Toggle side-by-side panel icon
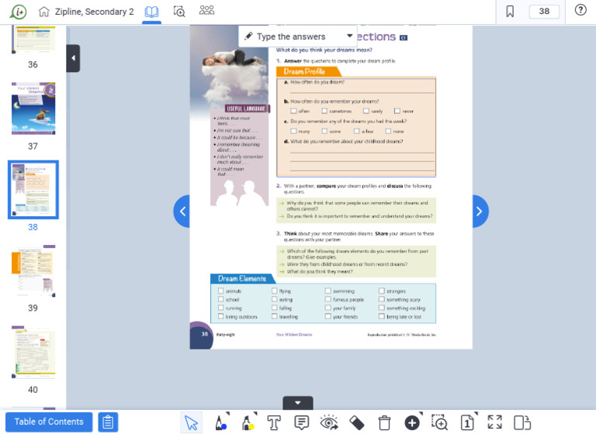This screenshot has height=434, width=596. 522,422
